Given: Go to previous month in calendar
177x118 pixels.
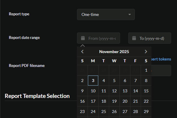Looking at the screenshot, I should pos(82,52).
